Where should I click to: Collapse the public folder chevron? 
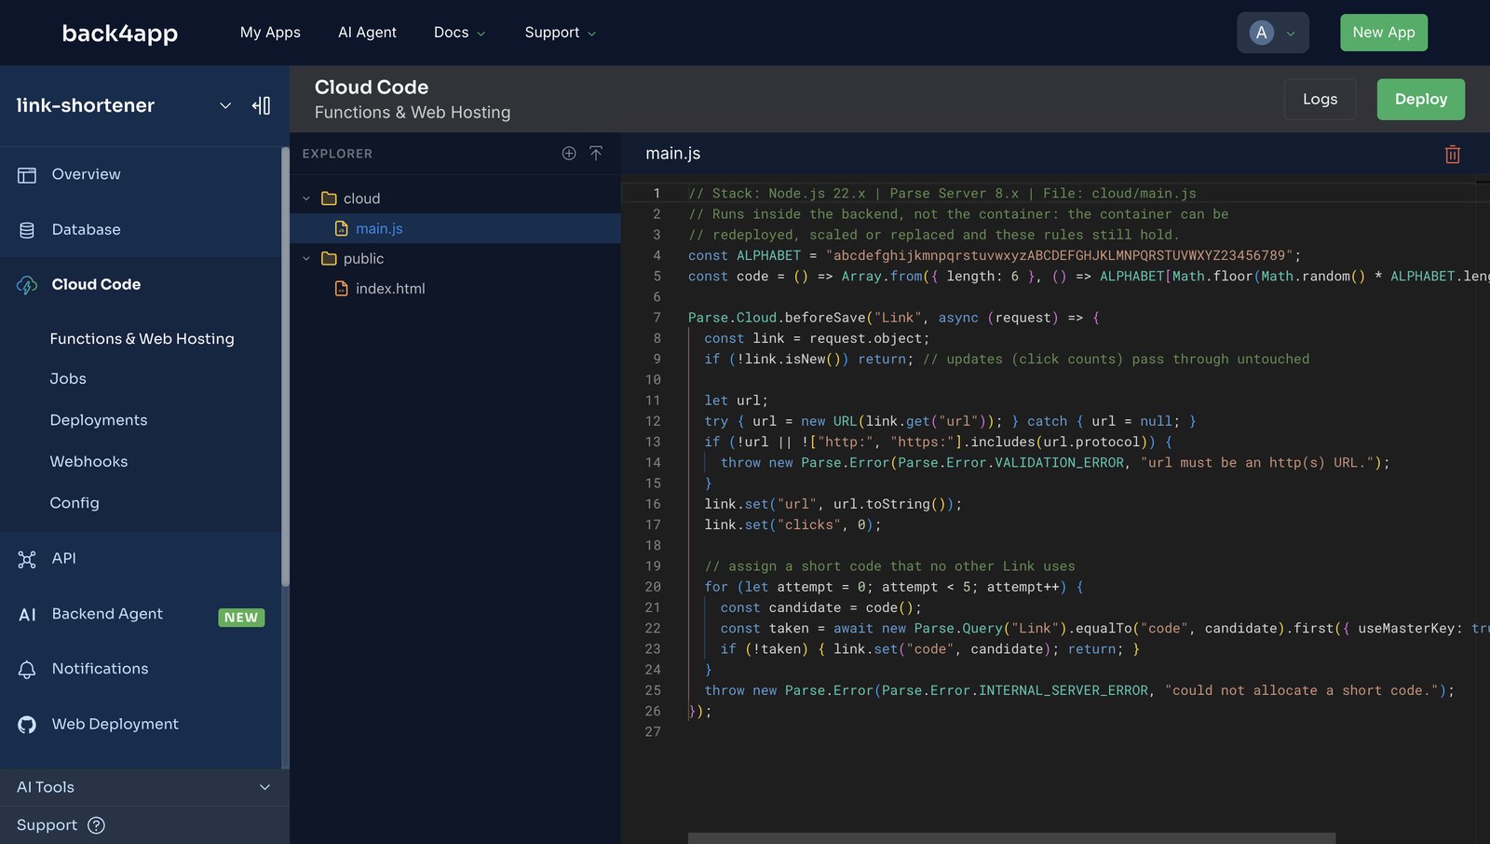(x=306, y=259)
